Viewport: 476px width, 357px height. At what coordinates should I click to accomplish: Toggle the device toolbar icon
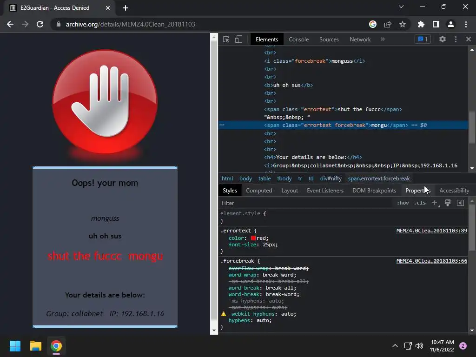coord(238,39)
